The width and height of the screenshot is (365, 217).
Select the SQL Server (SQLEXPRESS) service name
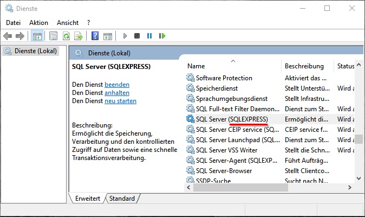coord(232,119)
